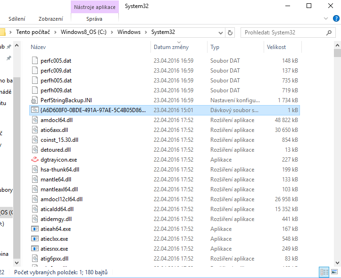The height and width of the screenshot is (278, 341).
Task: Open the Zobrazení ribbon tab
Action: (50, 19)
